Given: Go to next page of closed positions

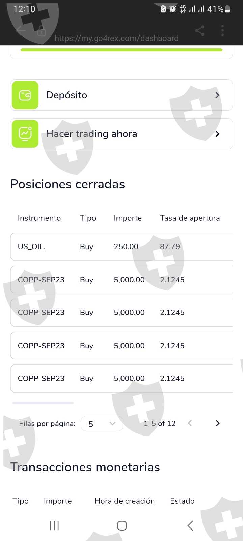Looking at the screenshot, I should pyautogui.click(x=218, y=423).
